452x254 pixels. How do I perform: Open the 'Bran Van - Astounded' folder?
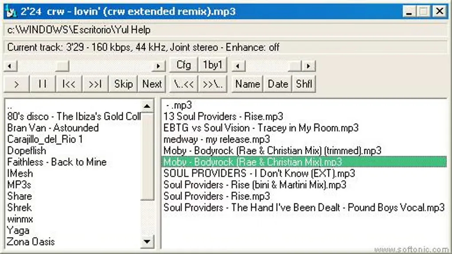(53, 128)
